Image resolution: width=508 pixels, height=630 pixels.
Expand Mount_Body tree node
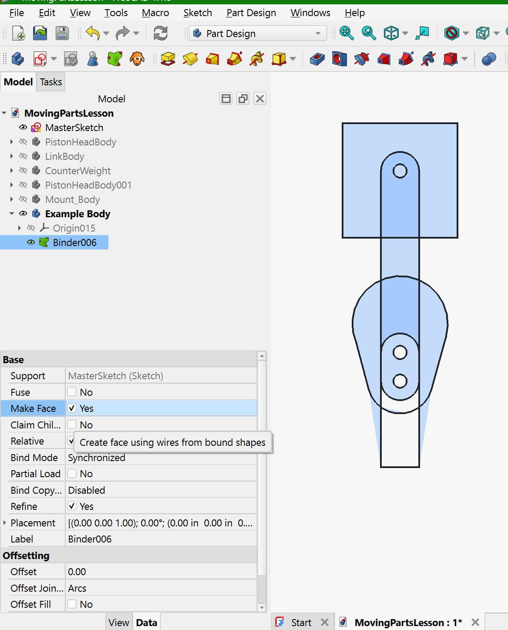pyautogui.click(x=12, y=199)
